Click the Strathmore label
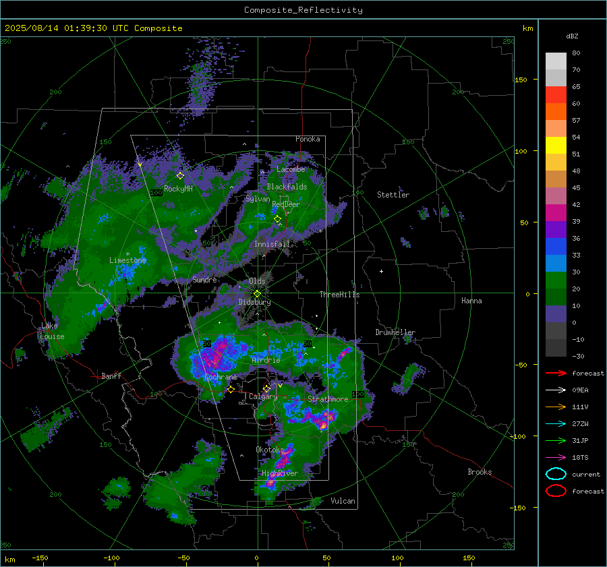This screenshot has height=567, width=607. pos(328,399)
